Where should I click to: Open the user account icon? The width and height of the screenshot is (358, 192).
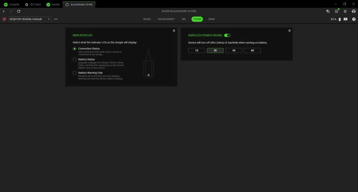coord(354,11)
